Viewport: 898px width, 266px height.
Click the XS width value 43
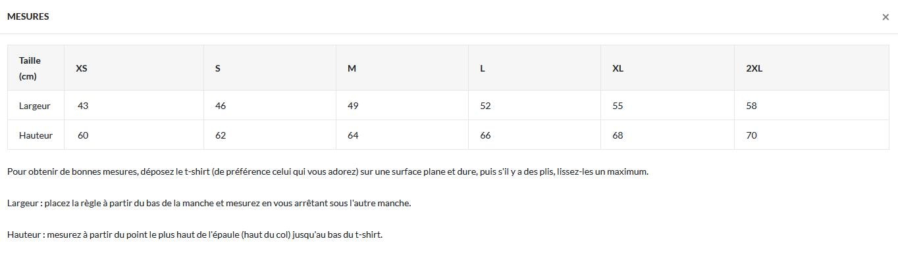(x=83, y=106)
